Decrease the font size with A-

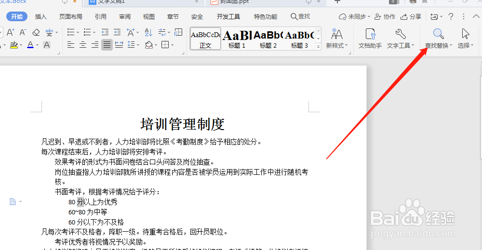(23, 32)
